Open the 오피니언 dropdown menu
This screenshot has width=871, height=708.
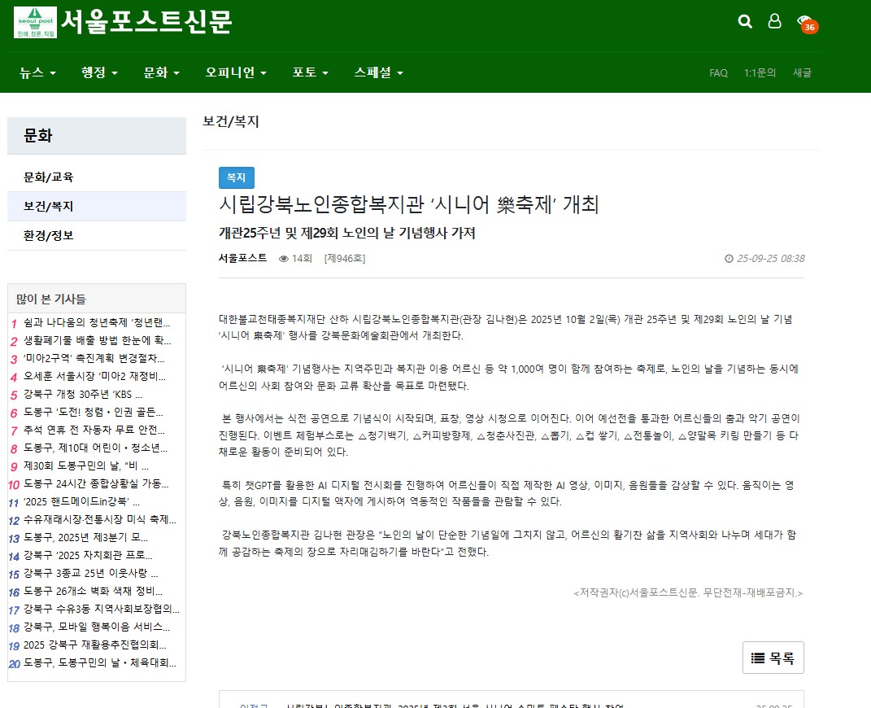[236, 72]
